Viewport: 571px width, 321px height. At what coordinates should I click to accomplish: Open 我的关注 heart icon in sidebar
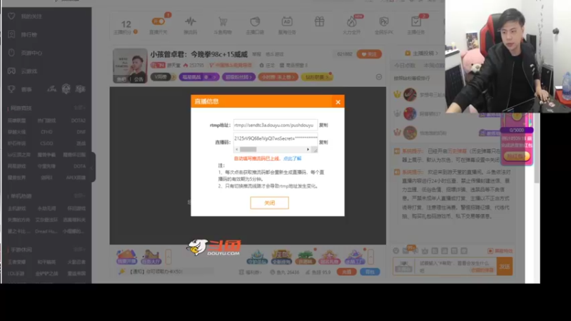(x=11, y=16)
